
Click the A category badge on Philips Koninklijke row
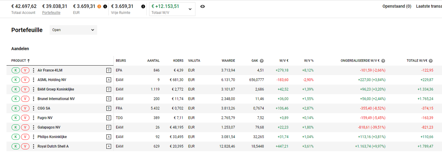pyautogui.click(x=109, y=137)
